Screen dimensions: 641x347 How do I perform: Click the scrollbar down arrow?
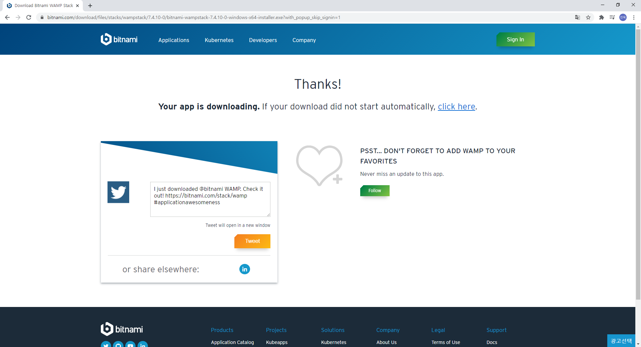pos(638,344)
